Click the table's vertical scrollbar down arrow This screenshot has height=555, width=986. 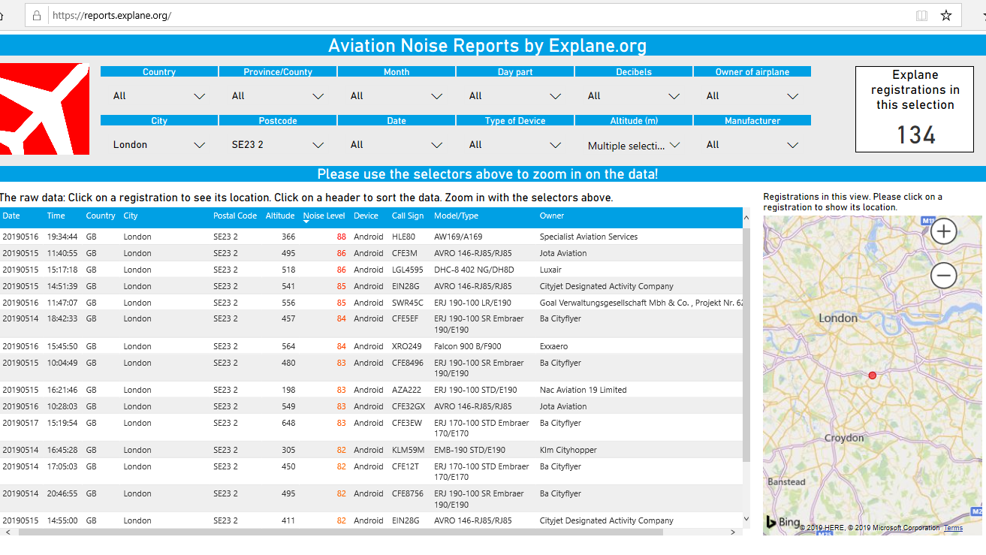pos(746,518)
